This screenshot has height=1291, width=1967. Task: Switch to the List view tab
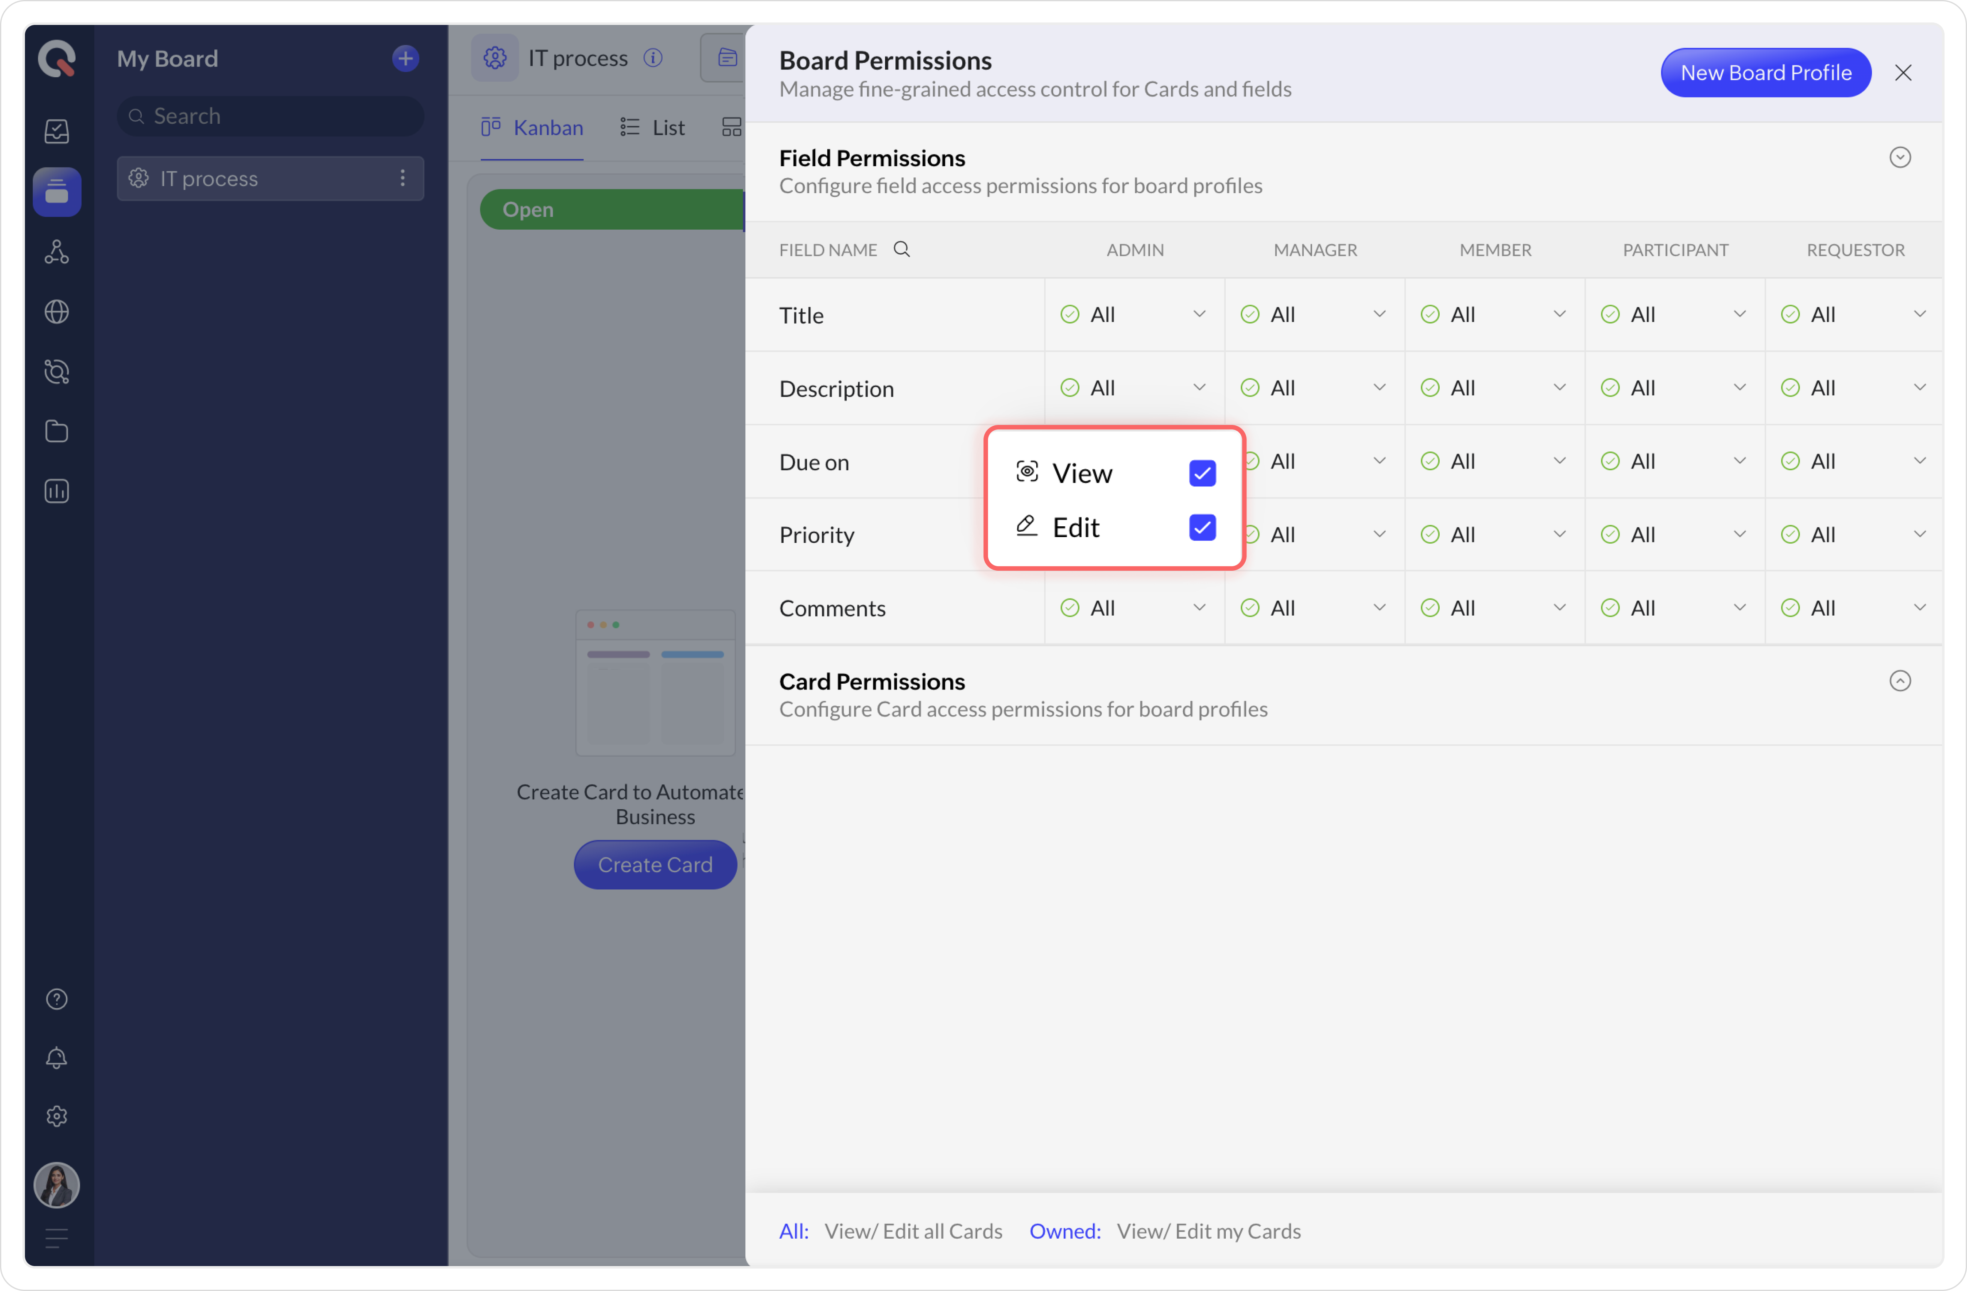point(653,128)
